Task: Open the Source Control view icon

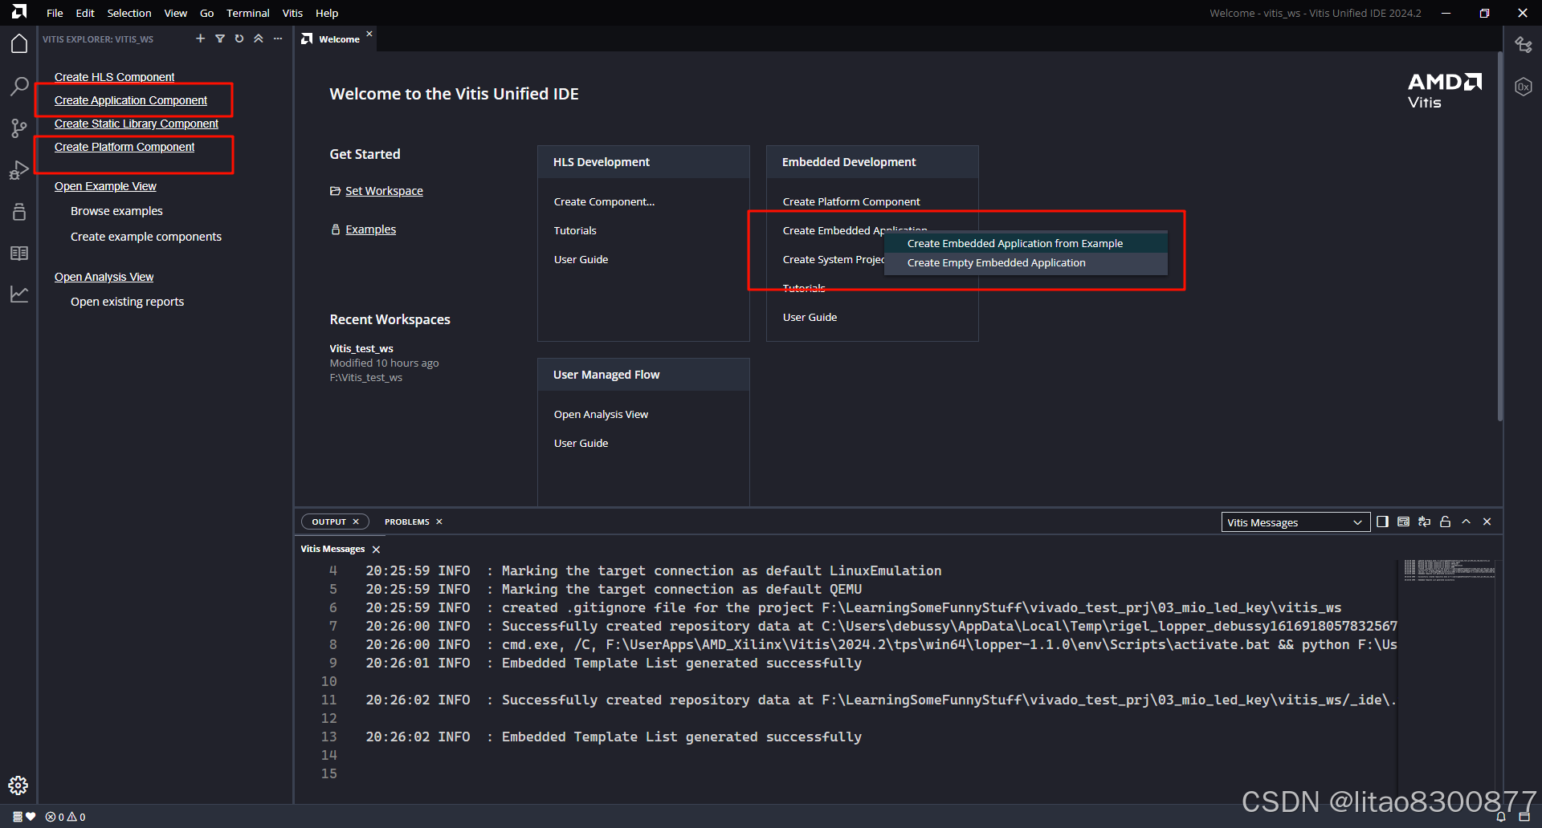Action: coord(19,128)
